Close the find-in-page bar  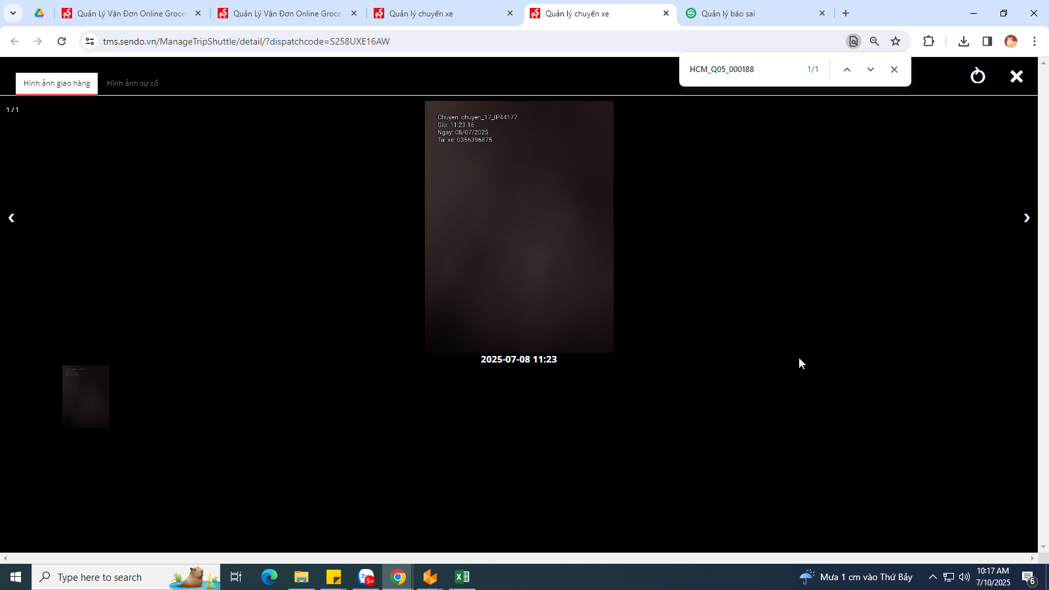pos(894,69)
